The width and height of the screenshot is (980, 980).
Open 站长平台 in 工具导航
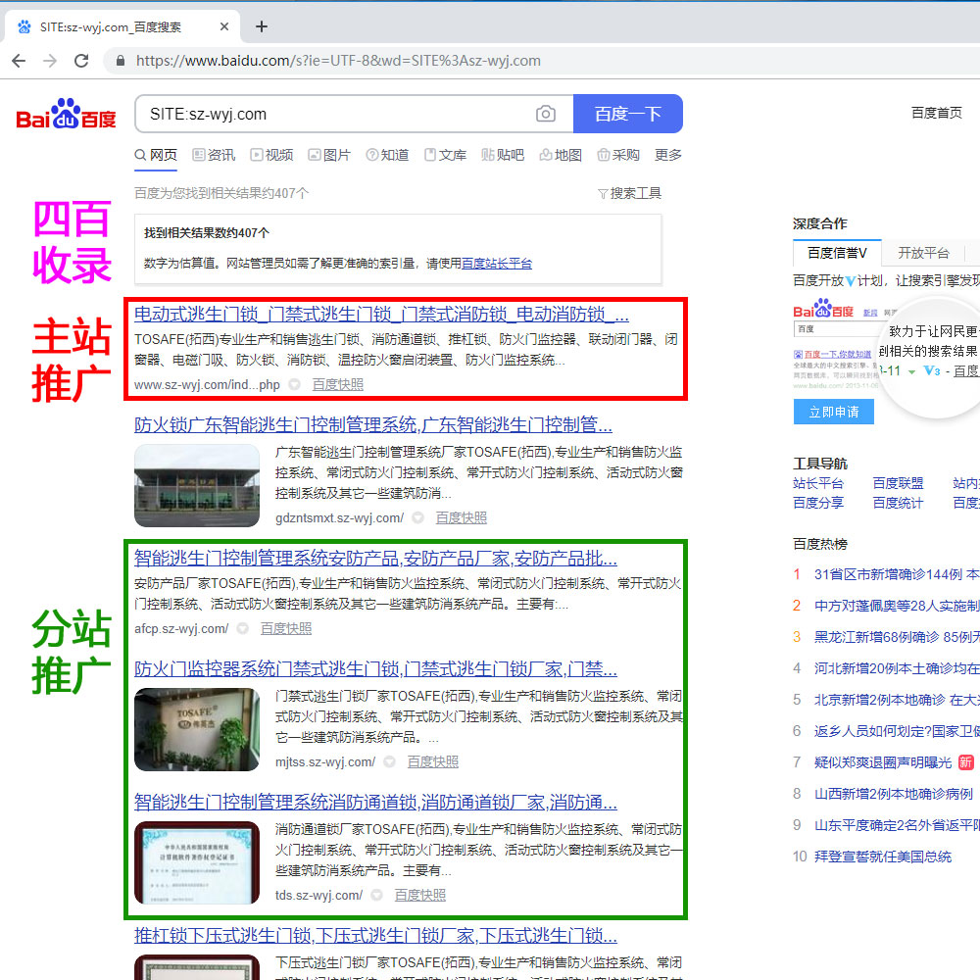pyautogui.click(x=818, y=483)
